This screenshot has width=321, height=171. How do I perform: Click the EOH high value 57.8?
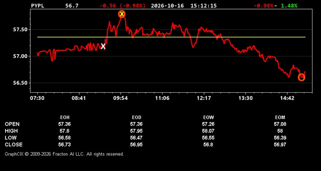point(65,131)
